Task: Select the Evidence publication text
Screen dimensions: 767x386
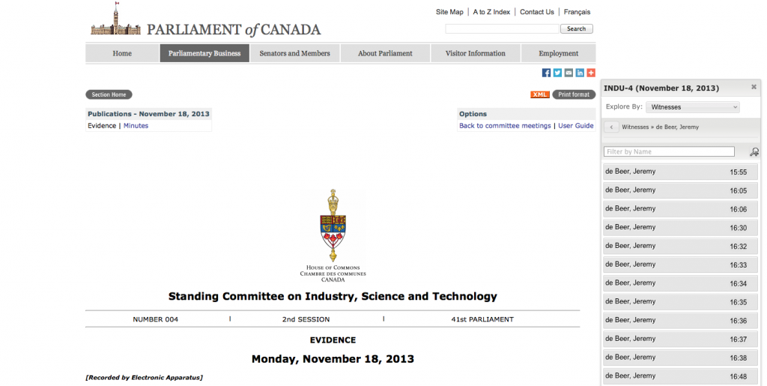Action: [x=102, y=126]
